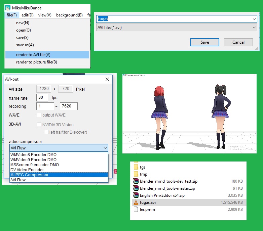Click the AVI height field 720

pyautogui.click(x=66, y=89)
